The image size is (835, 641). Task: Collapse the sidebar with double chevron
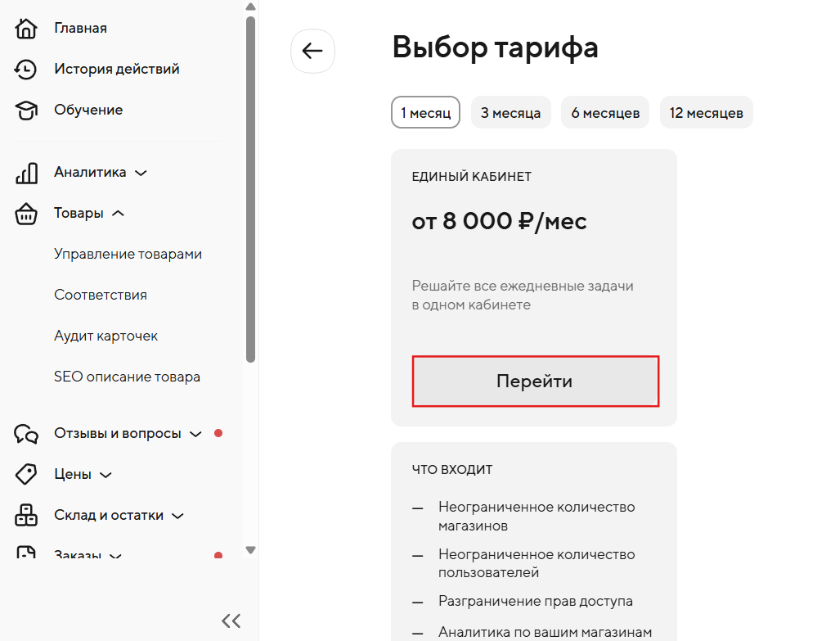pos(231,621)
